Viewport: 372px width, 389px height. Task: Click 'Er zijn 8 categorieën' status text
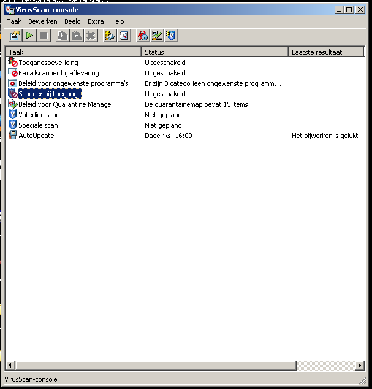click(213, 83)
